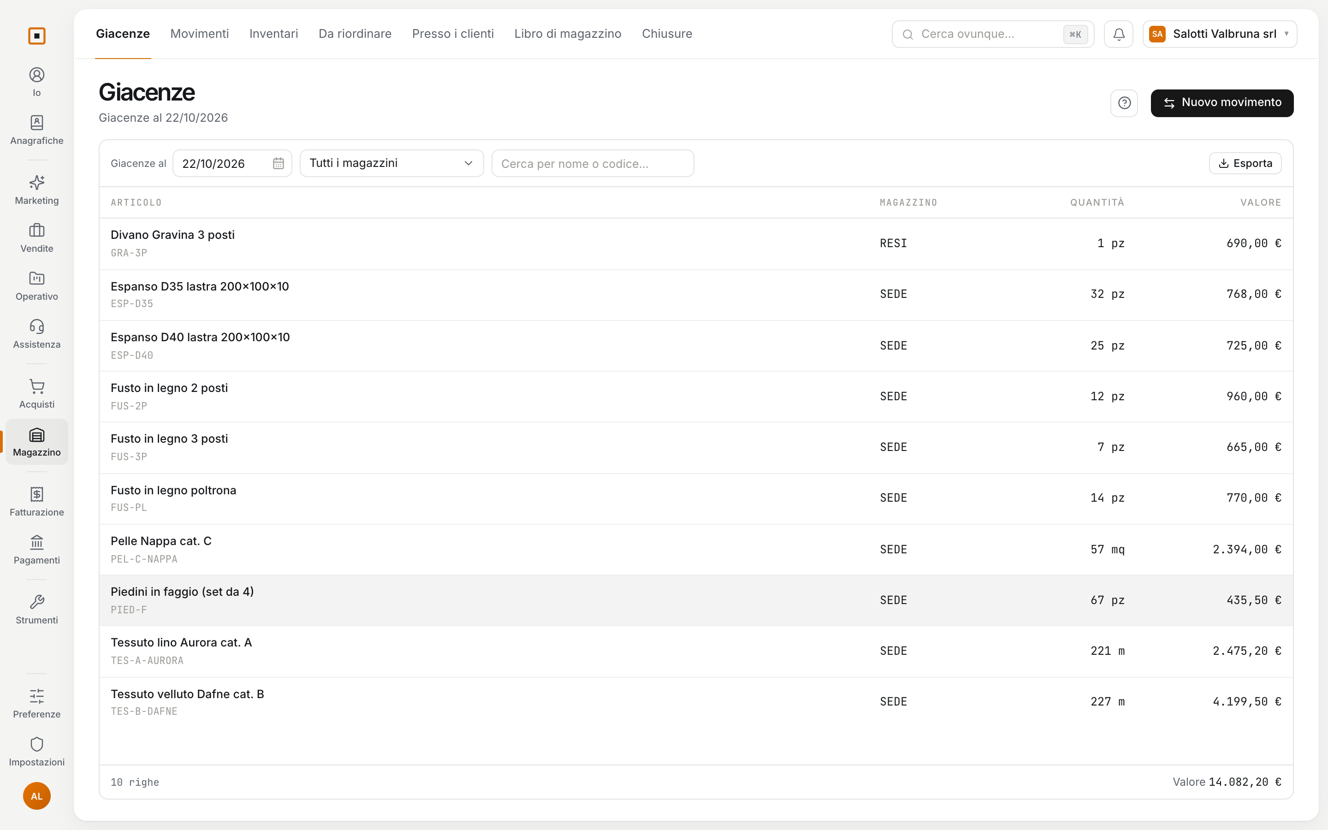Open the Operativo section
1328x830 pixels.
pyautogui.click(x=37, y=286)
